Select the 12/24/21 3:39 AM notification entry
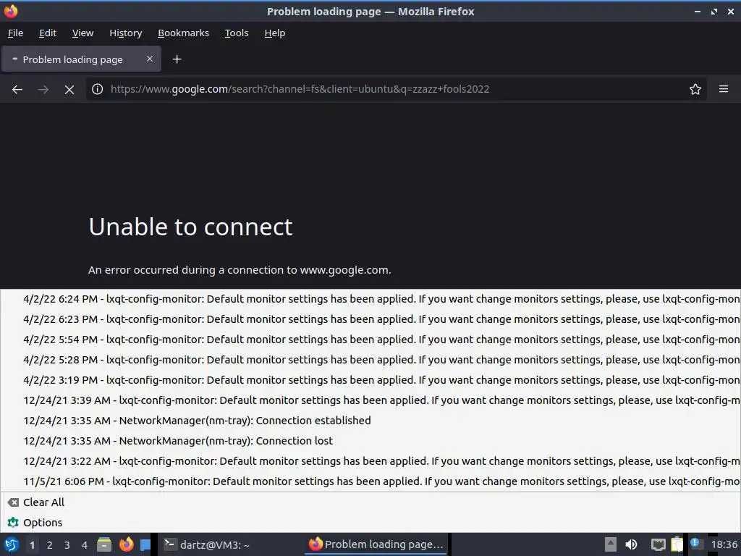The width and height of the screenshot is (741, 556). coord(370,400)
